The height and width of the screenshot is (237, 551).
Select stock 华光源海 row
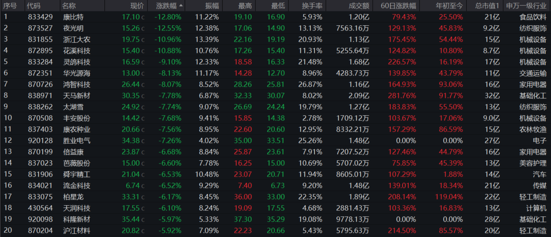click(275, 73)
